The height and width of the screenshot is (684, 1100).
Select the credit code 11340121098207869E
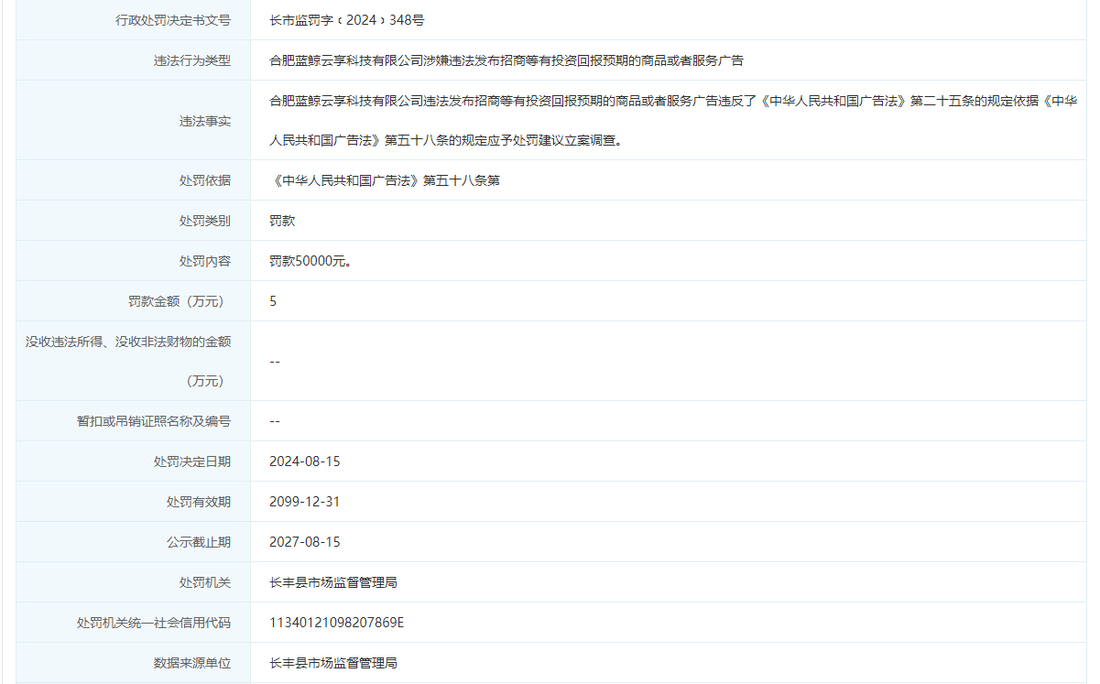coord(336,623)
